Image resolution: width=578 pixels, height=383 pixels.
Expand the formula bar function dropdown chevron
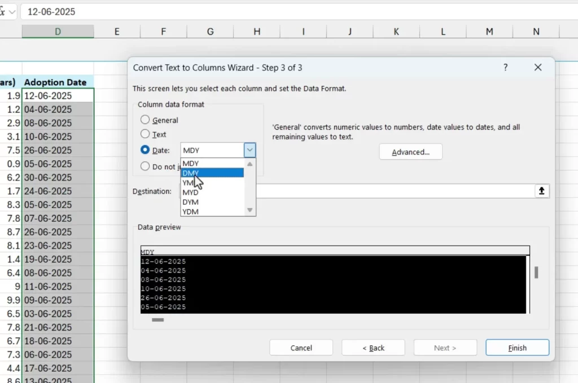[12, 12]
